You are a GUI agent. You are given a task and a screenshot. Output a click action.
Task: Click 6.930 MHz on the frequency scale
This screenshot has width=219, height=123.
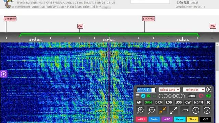(x=36, y=40)
